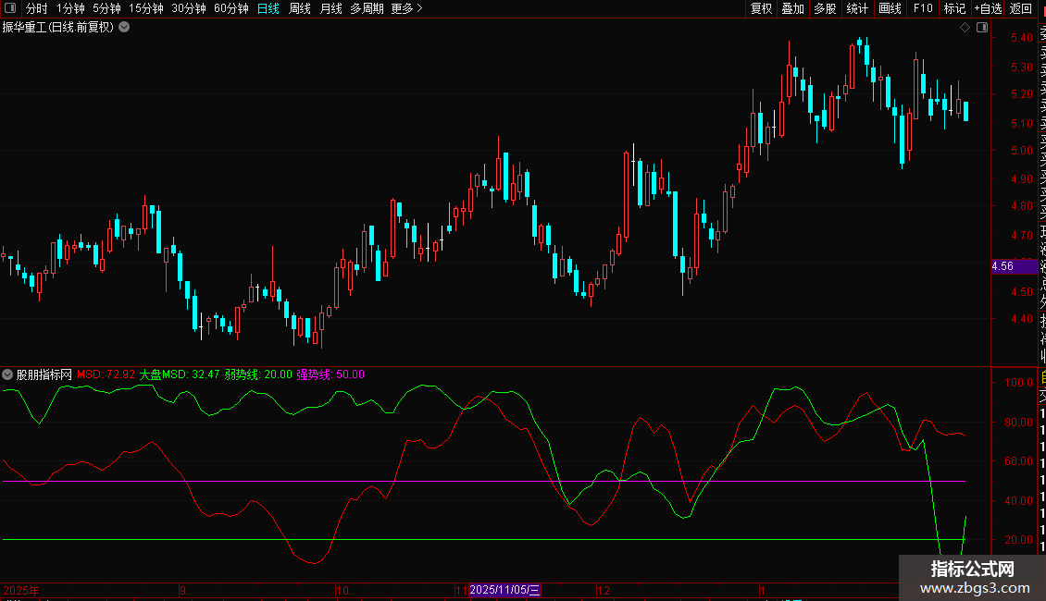
Task: Click the 振华重工(日线.前复权) chart title
Action: [x=58, y=28]
